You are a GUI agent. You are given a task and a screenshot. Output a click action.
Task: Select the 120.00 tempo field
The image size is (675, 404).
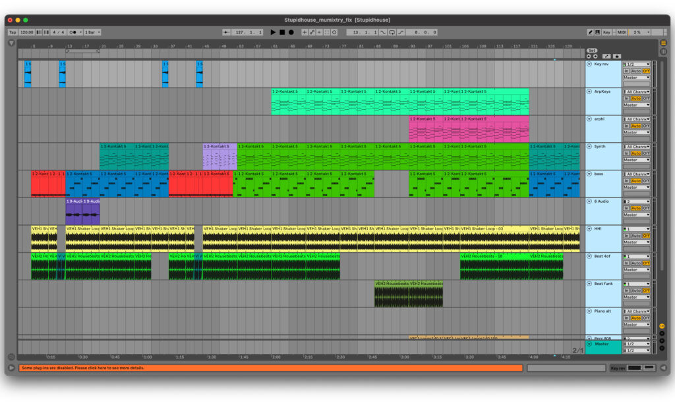click(26, 32)
